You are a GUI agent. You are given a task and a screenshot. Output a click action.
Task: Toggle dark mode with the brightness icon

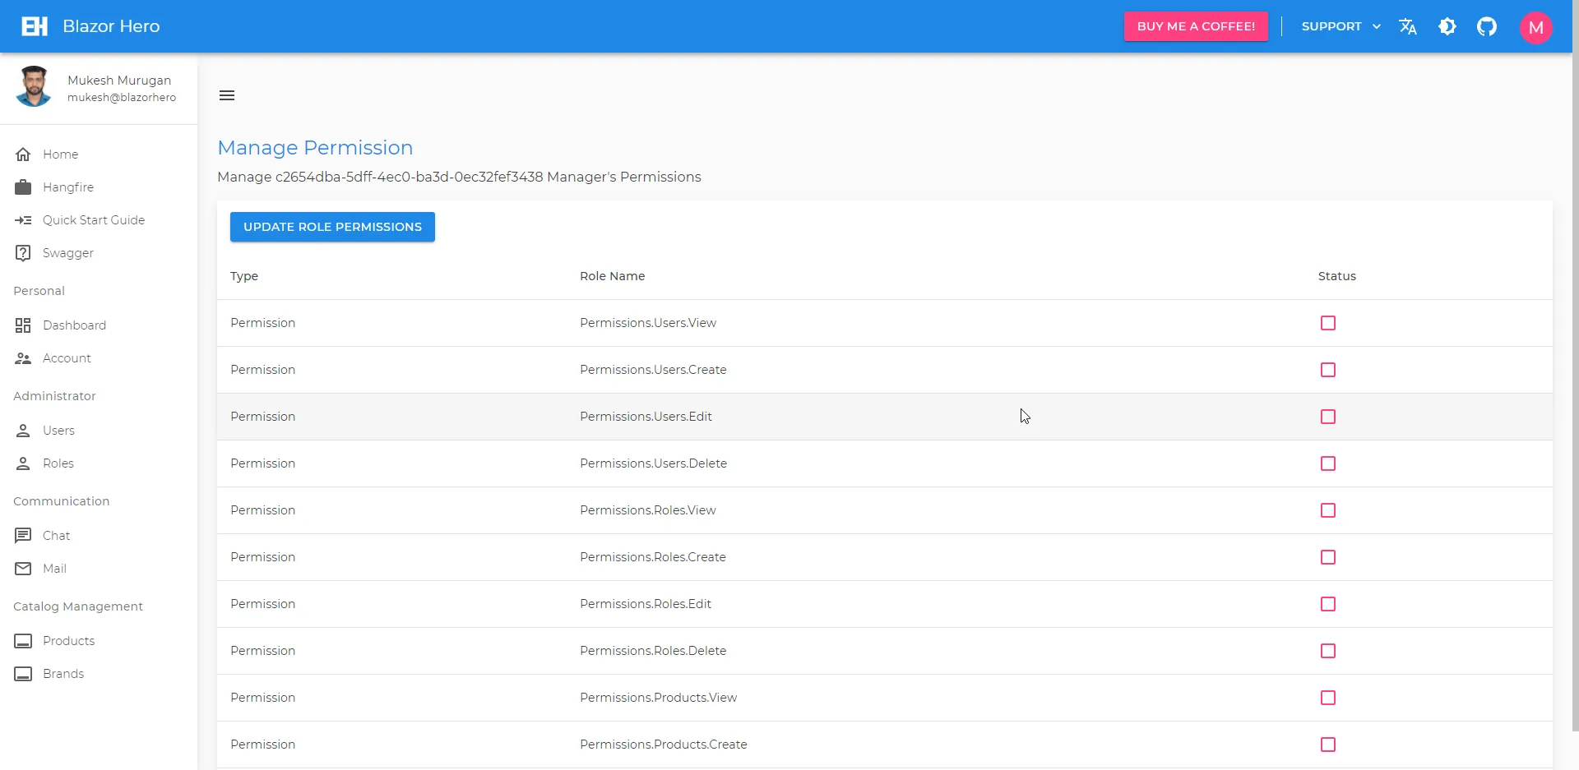tap(1447, 26)
